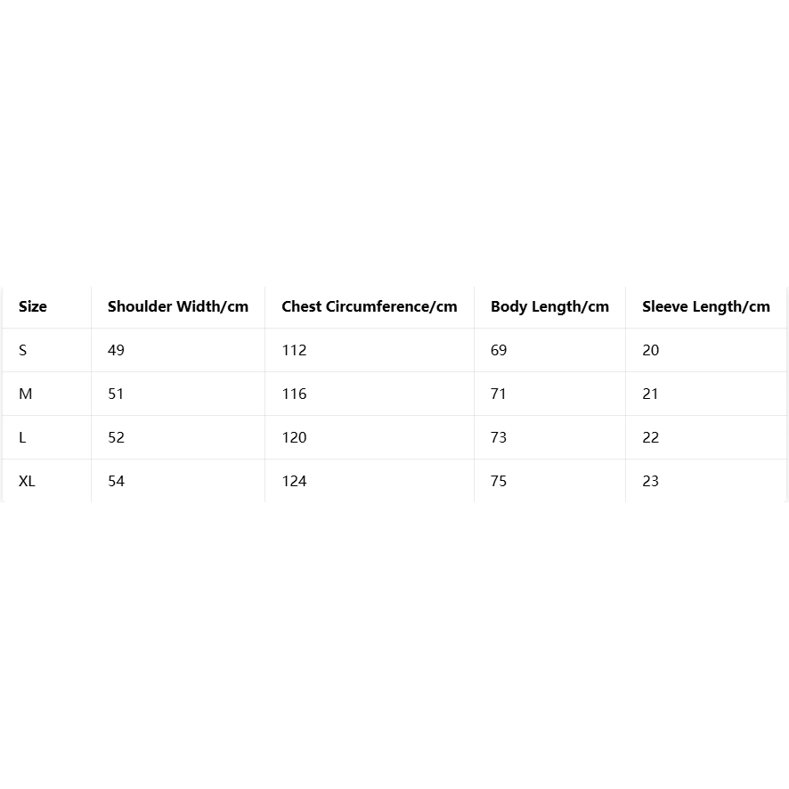Click chest circumference value 116

click(x=294, y=394)
